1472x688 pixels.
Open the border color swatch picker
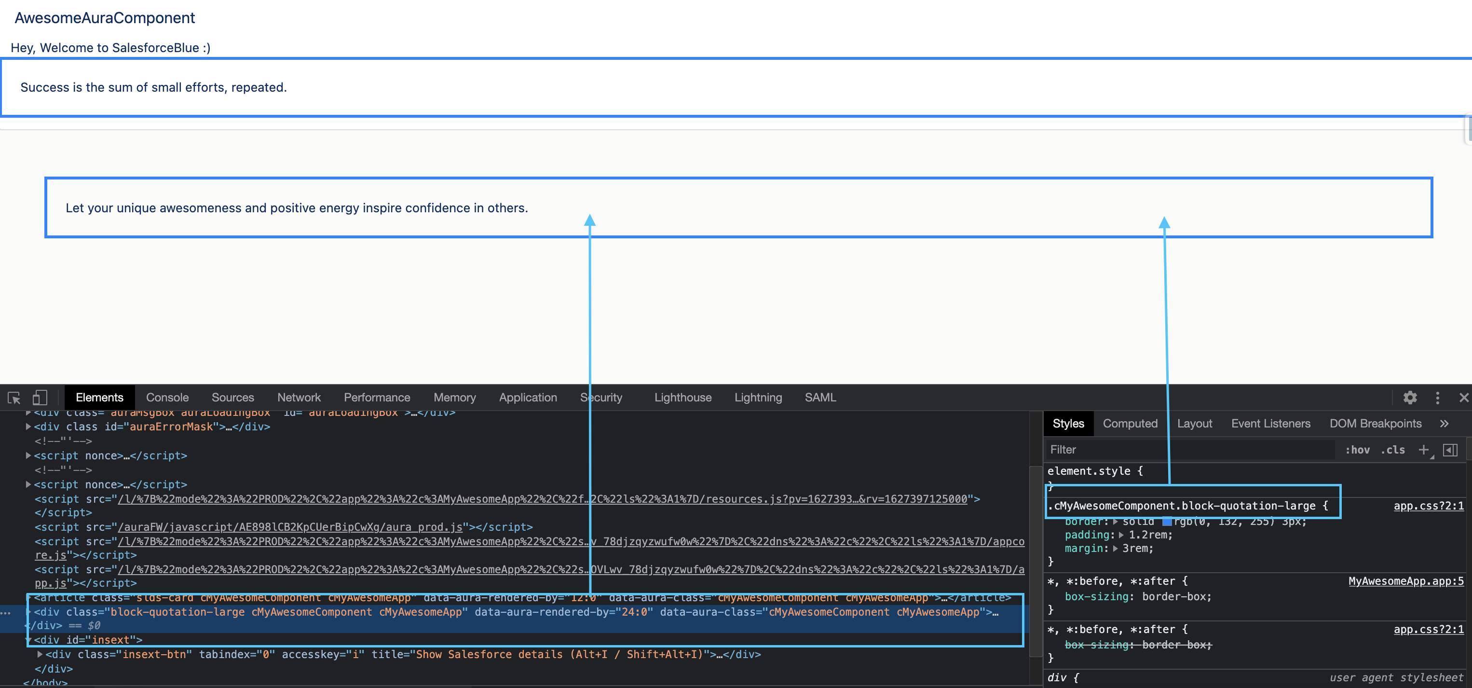pos(1167,522)
